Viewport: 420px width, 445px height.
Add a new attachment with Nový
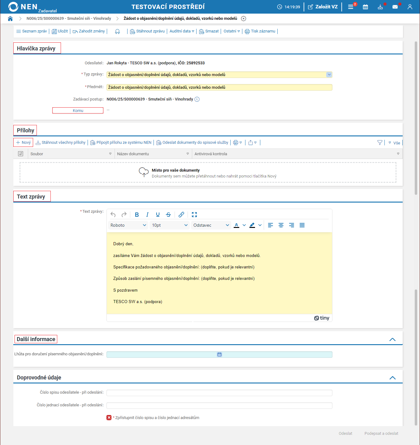point(23,143)
